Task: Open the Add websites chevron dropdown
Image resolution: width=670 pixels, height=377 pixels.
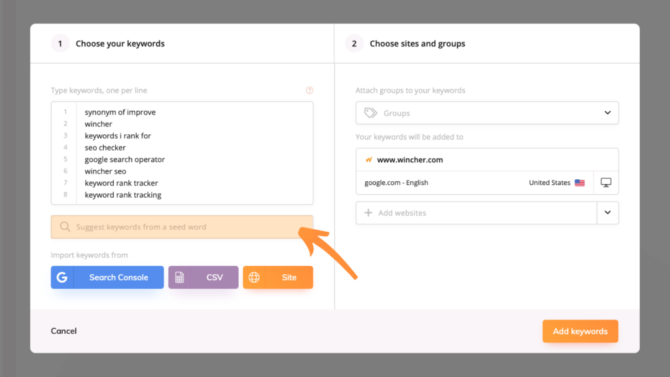Action: pyautogui.click(x=608, y=213)
